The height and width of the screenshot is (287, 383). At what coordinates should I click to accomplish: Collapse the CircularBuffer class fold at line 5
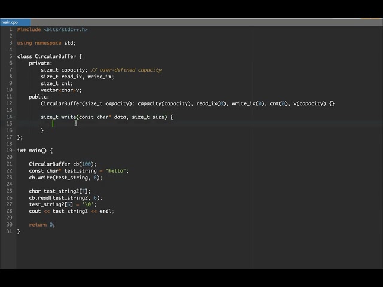14,56
